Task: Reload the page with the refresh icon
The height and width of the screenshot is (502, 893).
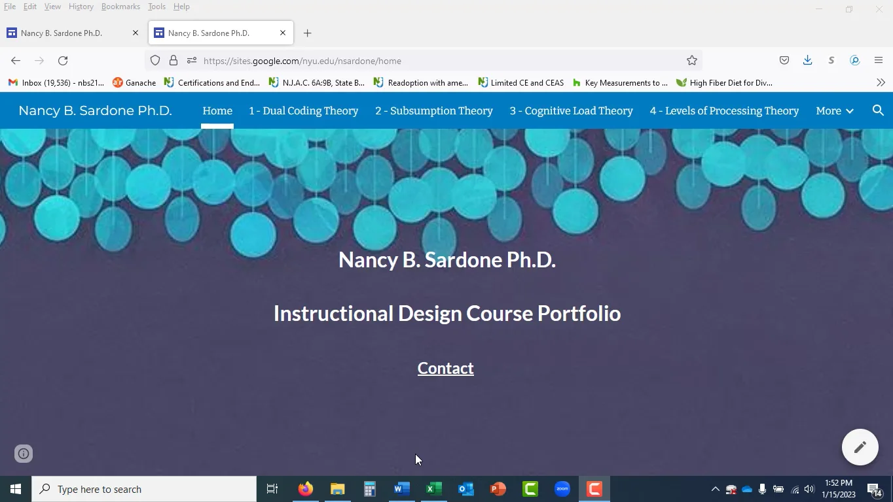Action: [x=63, y=61]
